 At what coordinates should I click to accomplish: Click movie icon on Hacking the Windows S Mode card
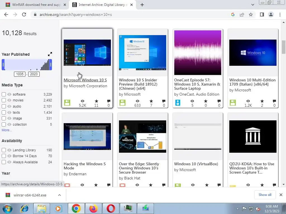pos(67,185)
